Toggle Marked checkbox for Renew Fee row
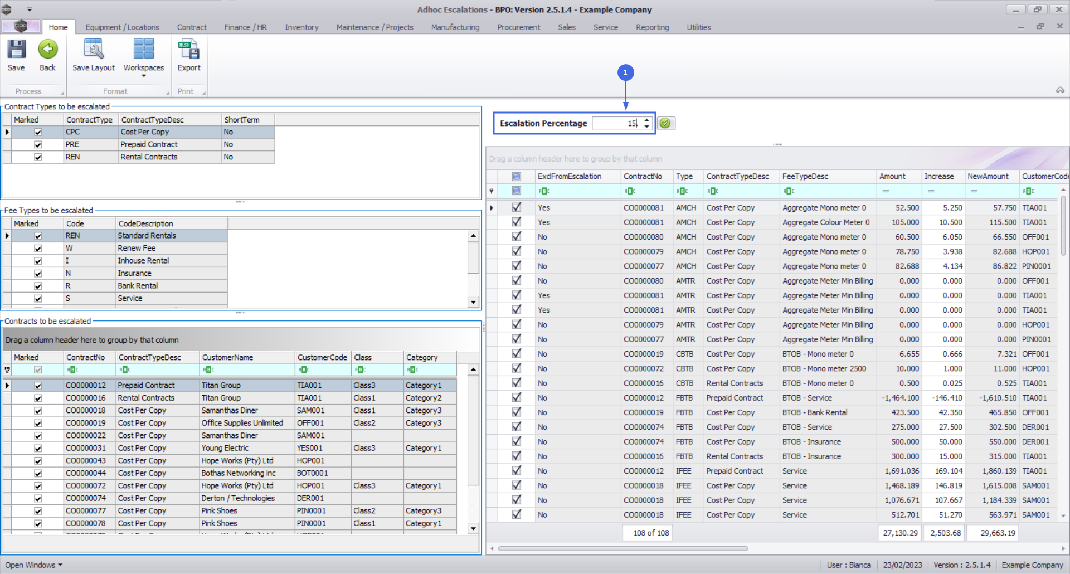Screen dimensions: 1070x574 click(38, 249)
